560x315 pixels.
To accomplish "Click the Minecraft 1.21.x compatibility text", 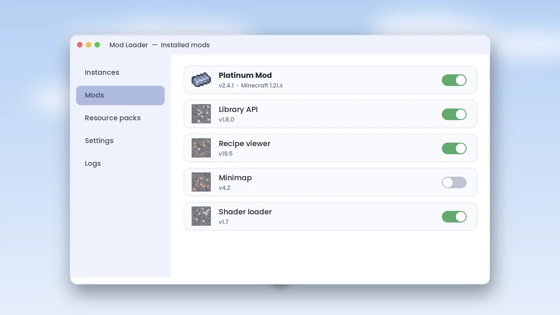I will tap(262, 85).
